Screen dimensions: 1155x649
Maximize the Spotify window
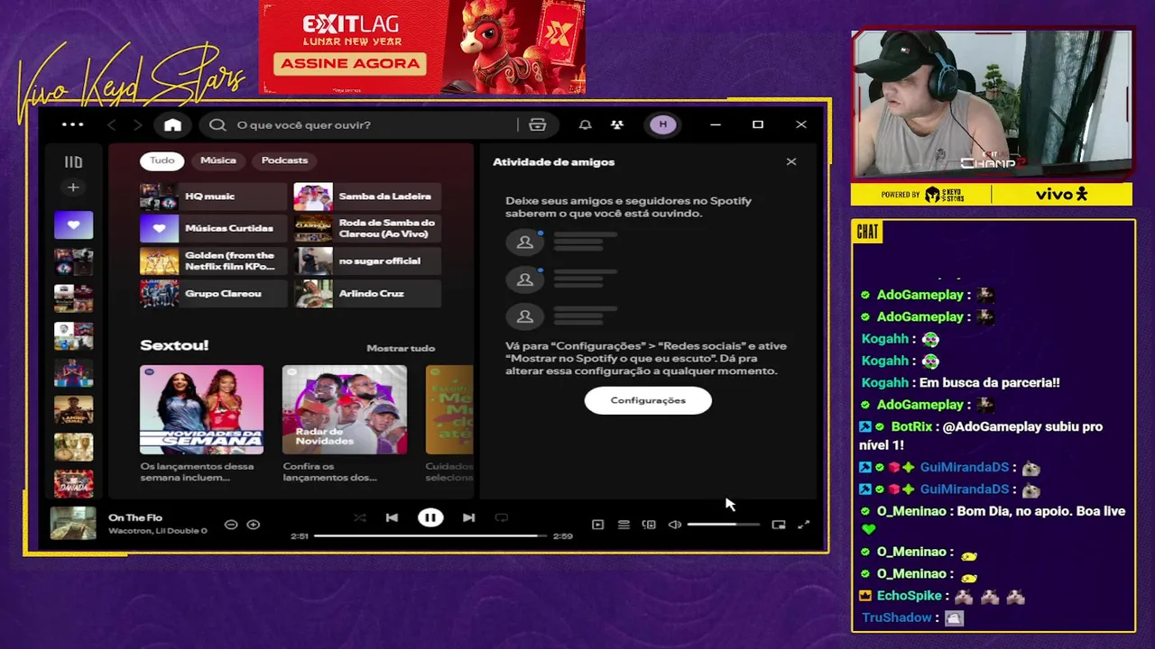tap(758, 125)
